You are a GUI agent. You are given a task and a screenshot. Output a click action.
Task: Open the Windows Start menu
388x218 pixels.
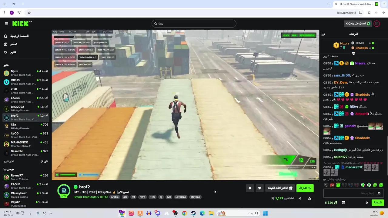pos(265,213)
